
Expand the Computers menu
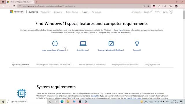59,12
